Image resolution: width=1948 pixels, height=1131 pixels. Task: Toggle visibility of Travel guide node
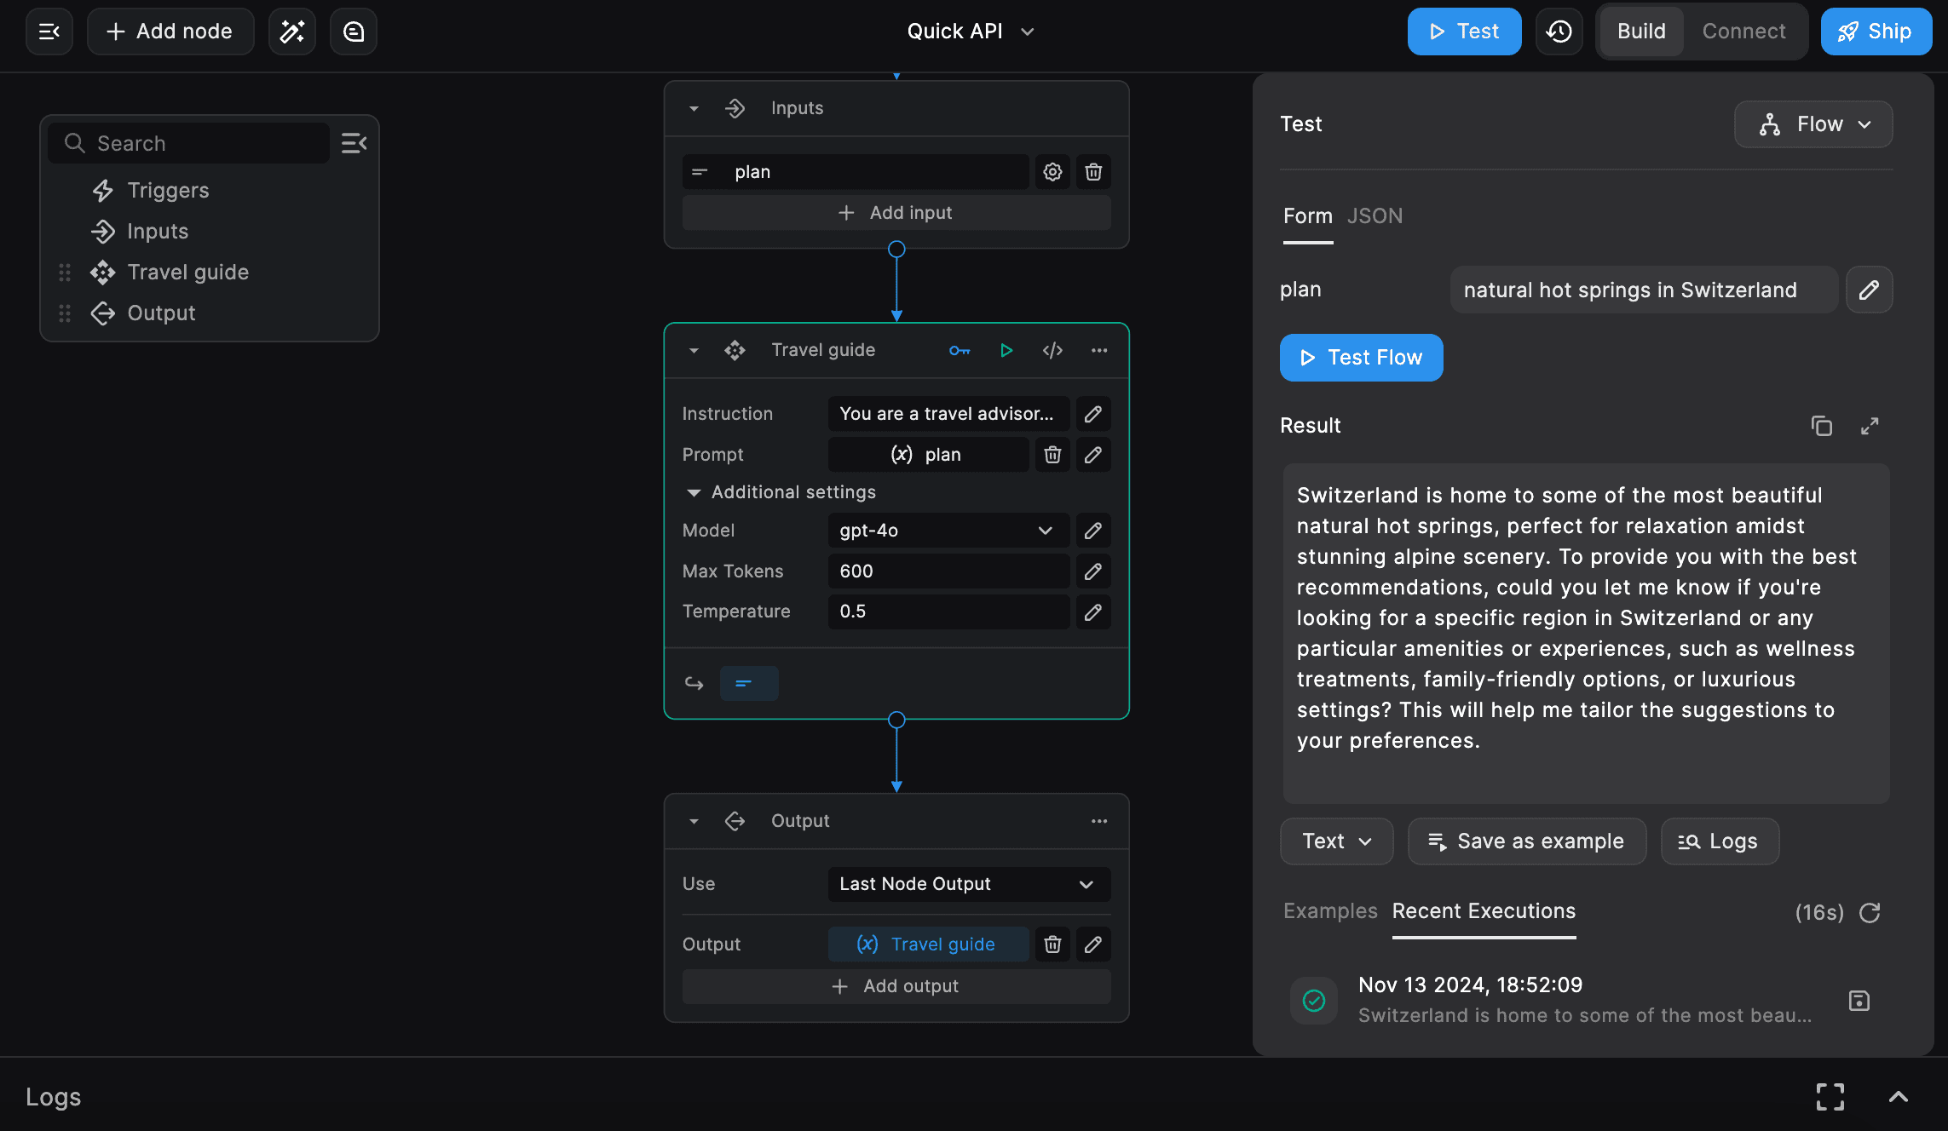(x=691, y=350)
